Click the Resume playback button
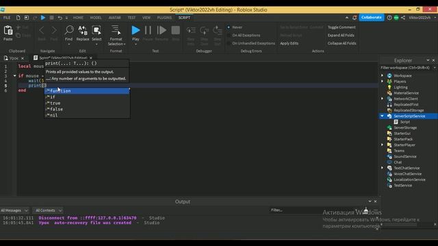The height and width of the screenshot is (246, 438). point(162,30)
